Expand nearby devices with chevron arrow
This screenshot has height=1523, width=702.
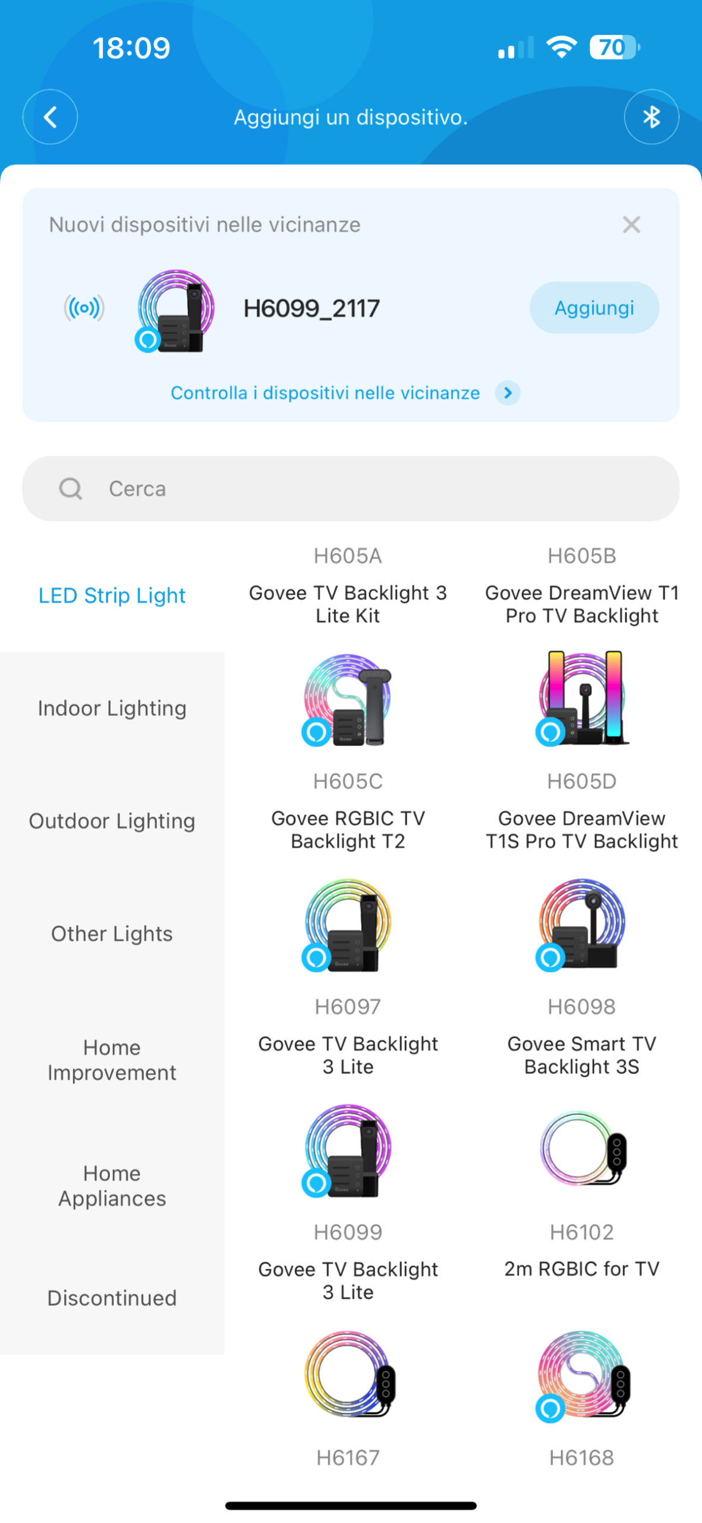coord(508,393)
